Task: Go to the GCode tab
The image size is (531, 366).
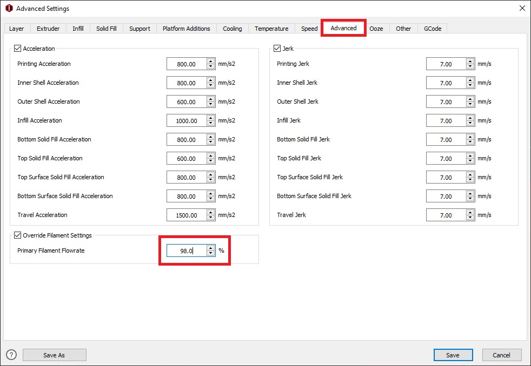Action: click(432, 29)
